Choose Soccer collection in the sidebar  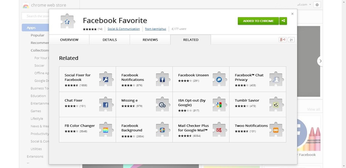click(39, 66)
